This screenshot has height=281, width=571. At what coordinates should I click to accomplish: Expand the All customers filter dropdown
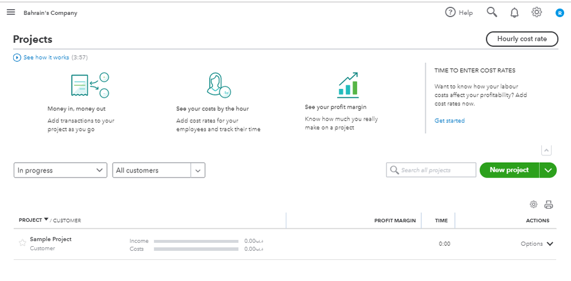pos(198,170)
